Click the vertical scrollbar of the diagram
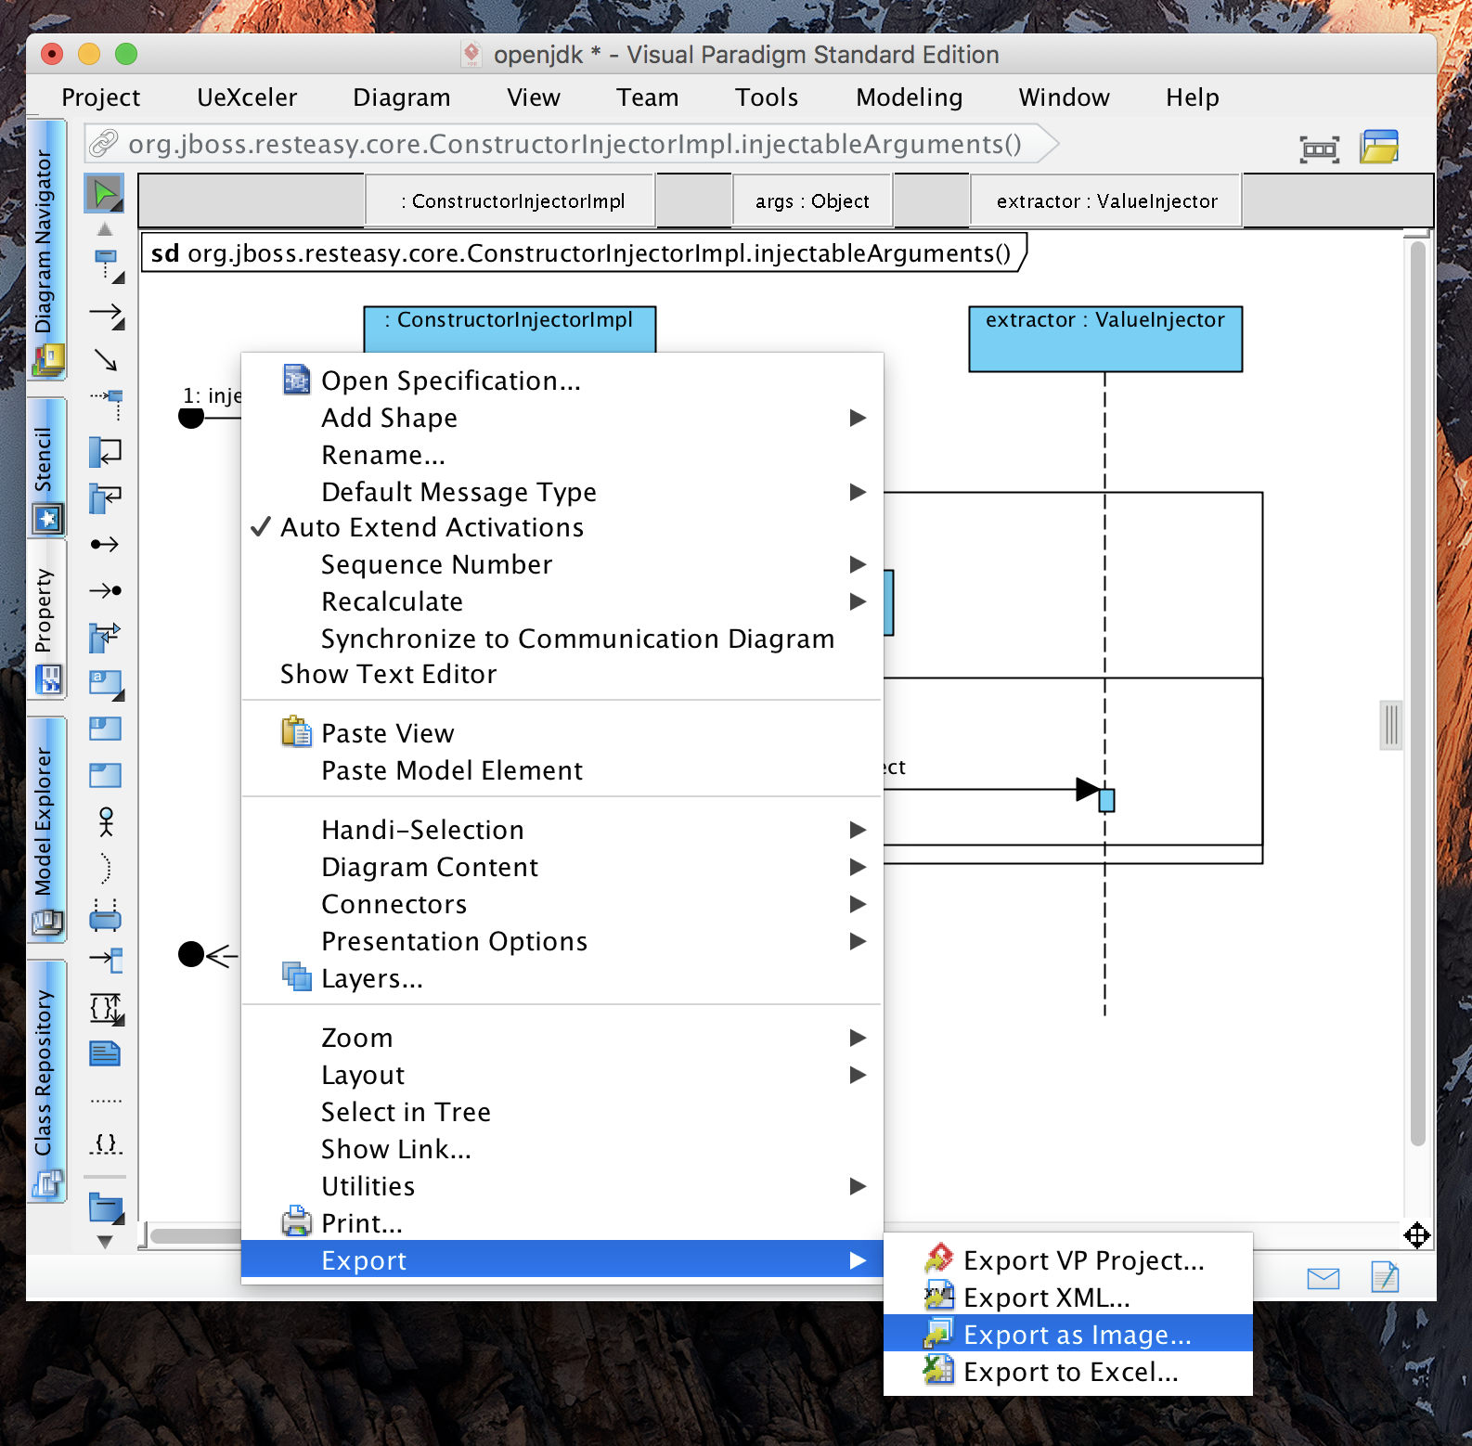 point(1416,692)
